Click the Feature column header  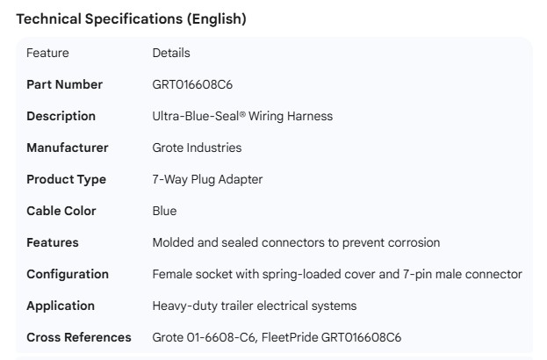point(47,53)
